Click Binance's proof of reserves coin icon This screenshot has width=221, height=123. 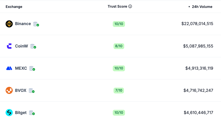pos(36,24)
